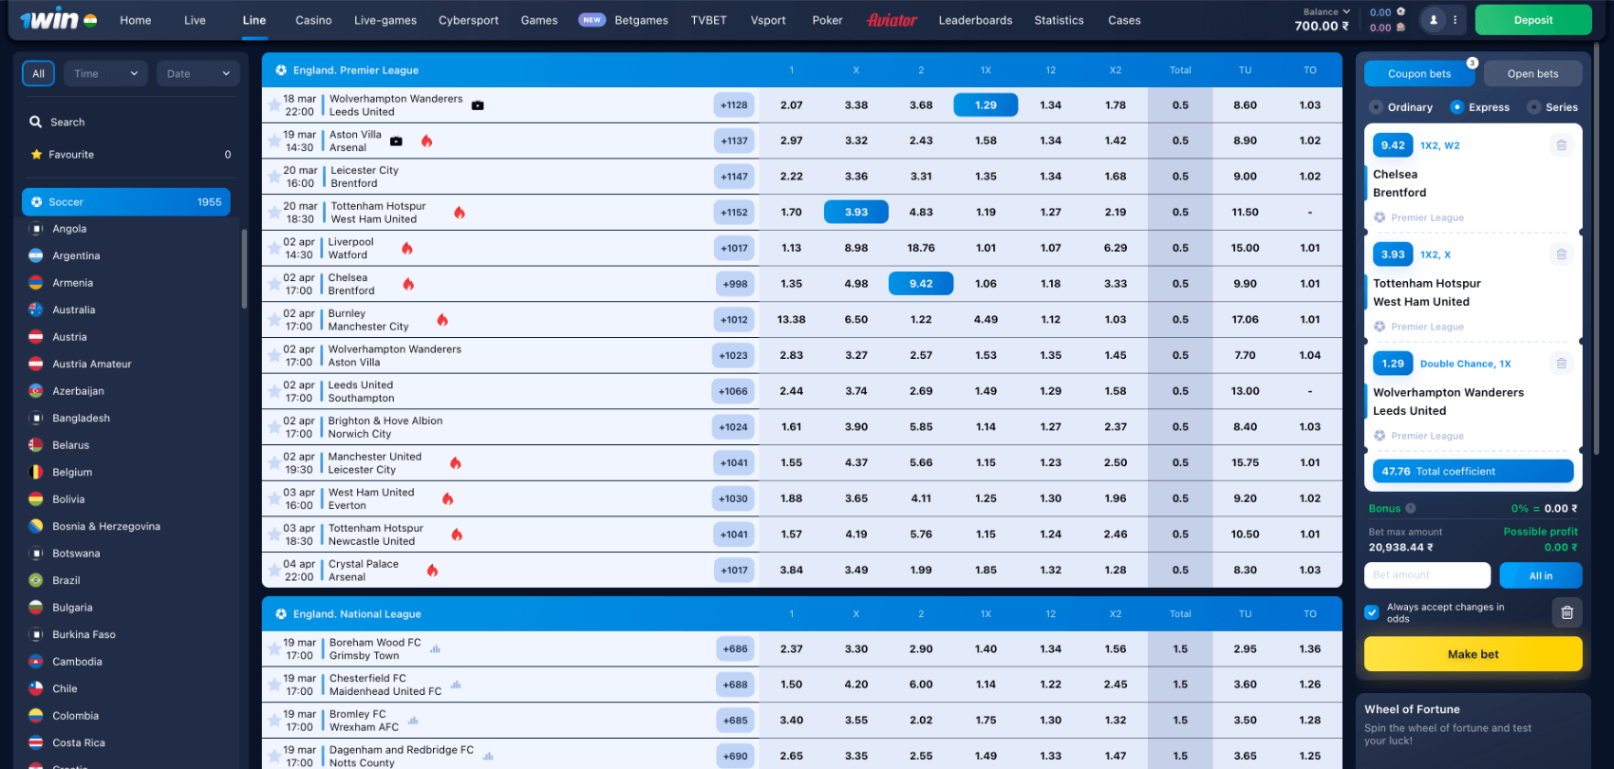Viewport: 1614px width, 769px height.
Task: Expand +1012 markets for Burnley vs Manchester City
Action: (x=734, y=320)
